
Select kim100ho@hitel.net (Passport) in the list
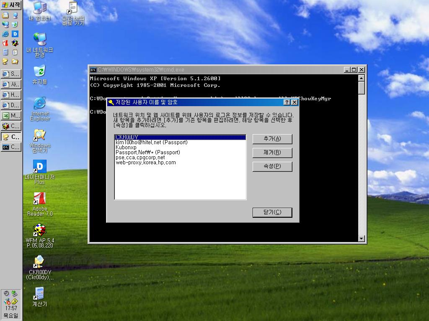(x=152, y=143)
